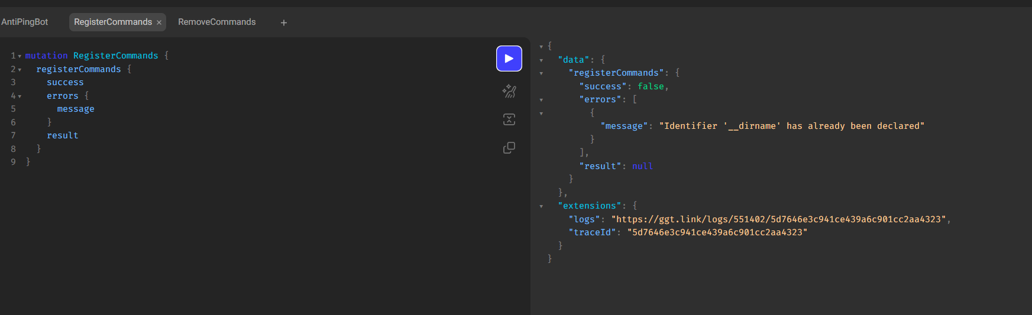Click the 'success' field on line 3
The height and width of the screenshot is (315, 1032).
pos(65,82)
